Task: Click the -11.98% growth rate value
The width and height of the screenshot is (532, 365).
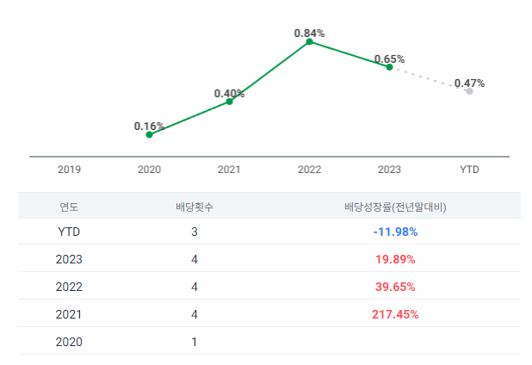Action: [x=395, y=232]
